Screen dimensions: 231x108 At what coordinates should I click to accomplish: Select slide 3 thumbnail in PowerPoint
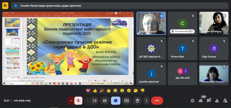[x=12, y=42]
